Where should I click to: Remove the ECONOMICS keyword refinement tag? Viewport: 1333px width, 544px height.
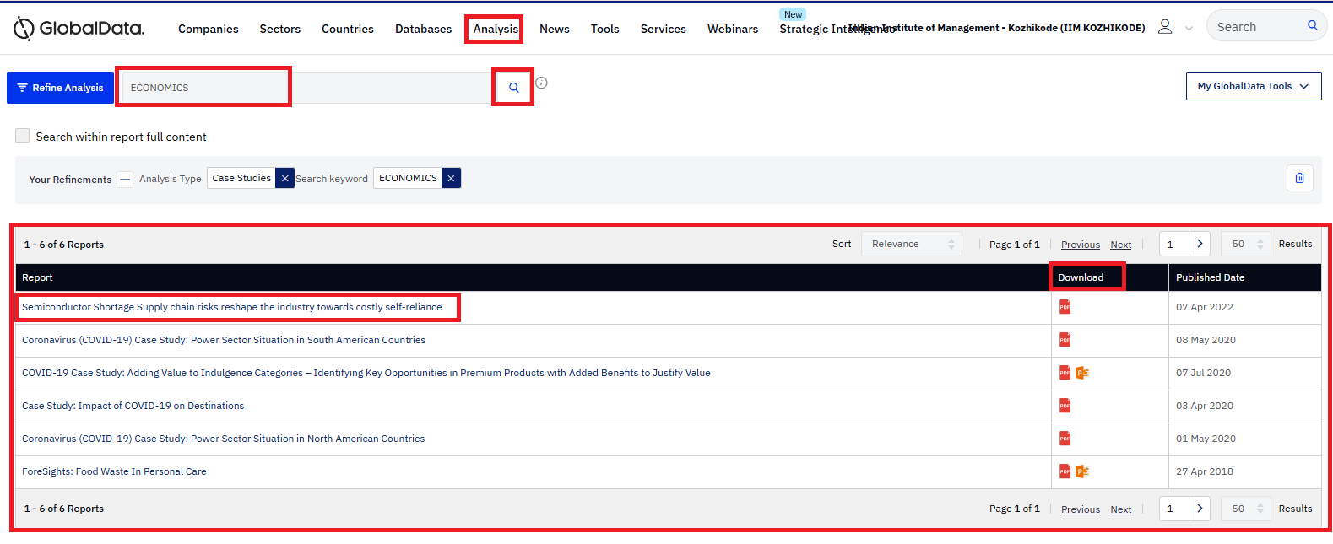451,178
